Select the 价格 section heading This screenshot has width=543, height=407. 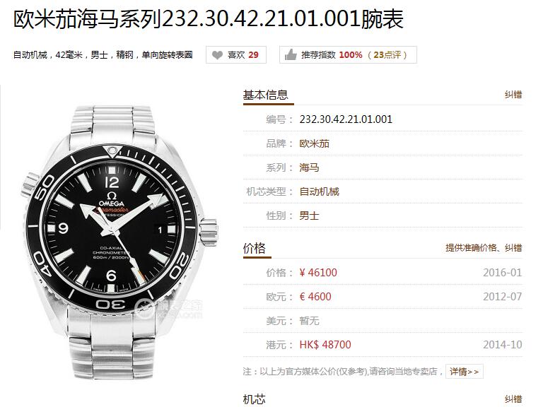[x=255, y=248]
